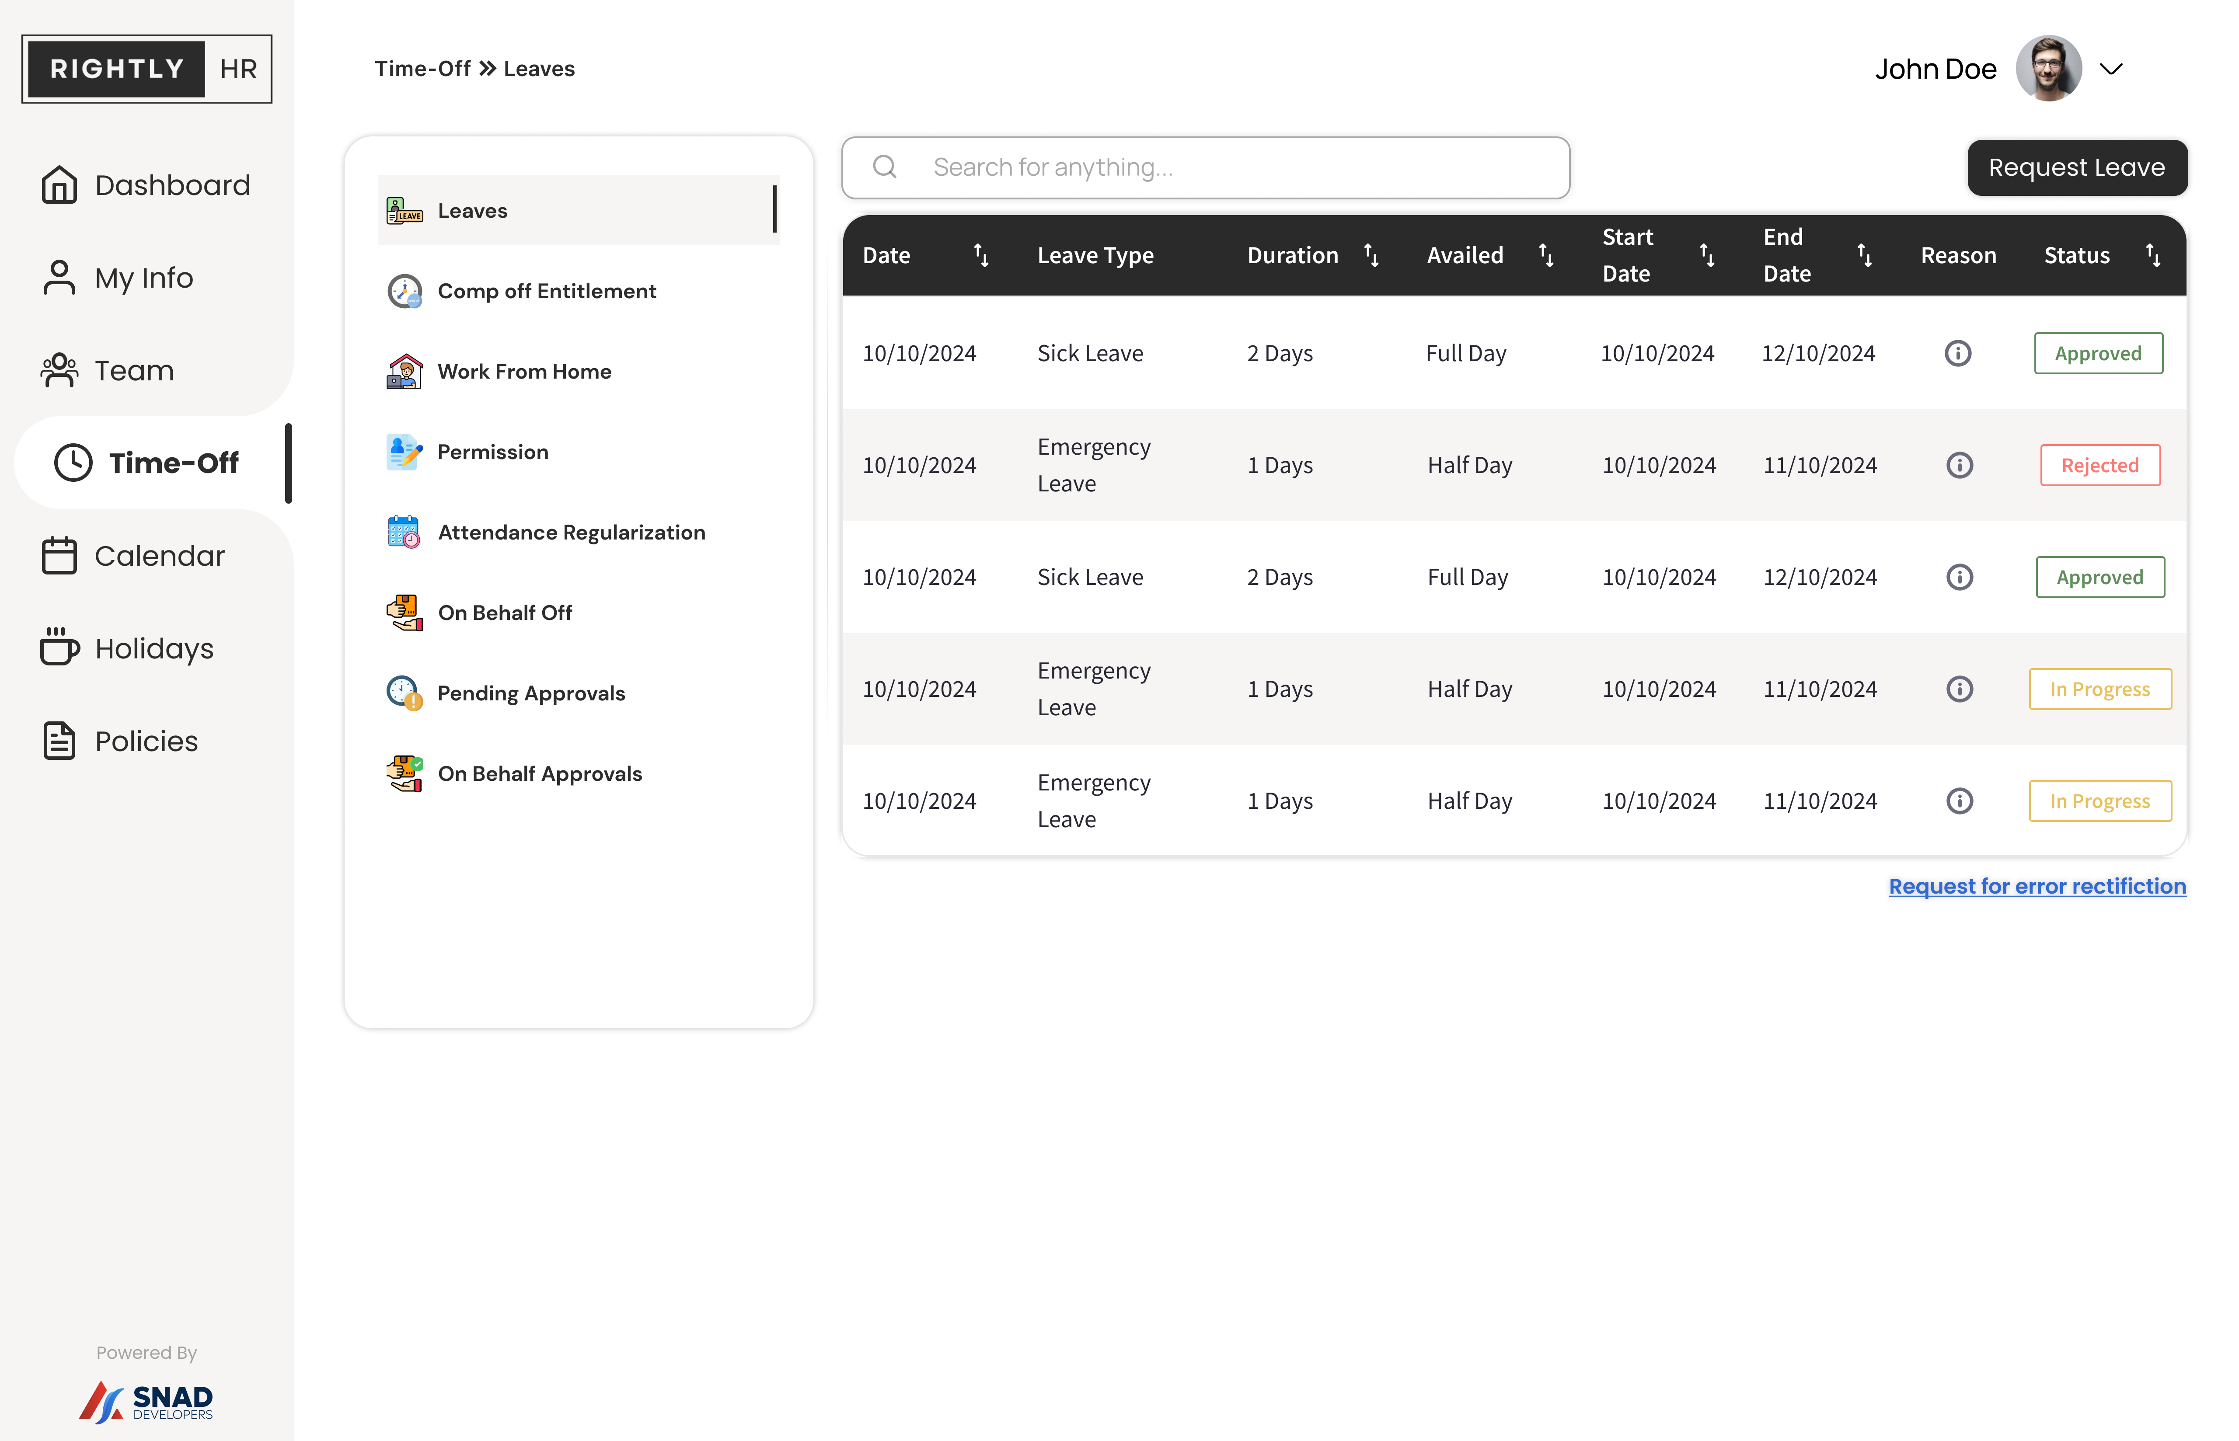The image size is (2239, 1441).
Task: Click the Permission icon
Action: point(404,452)
